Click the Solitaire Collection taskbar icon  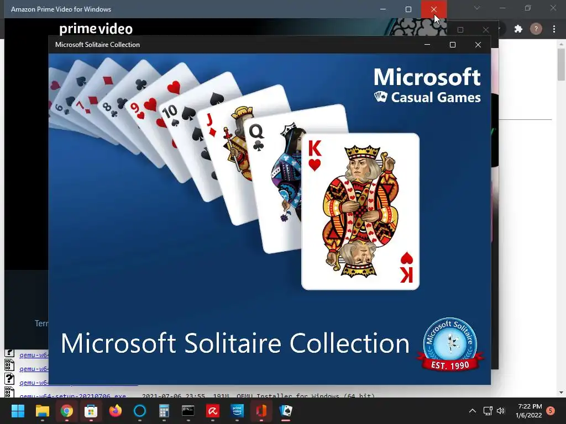tap(286, 411)
